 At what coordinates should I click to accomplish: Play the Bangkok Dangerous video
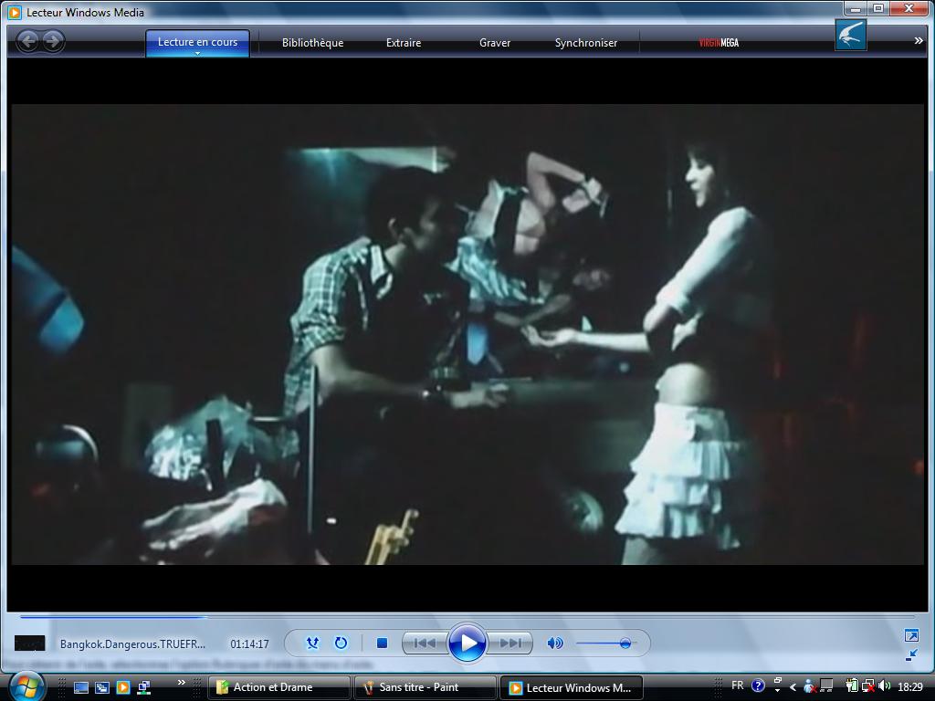467,643
